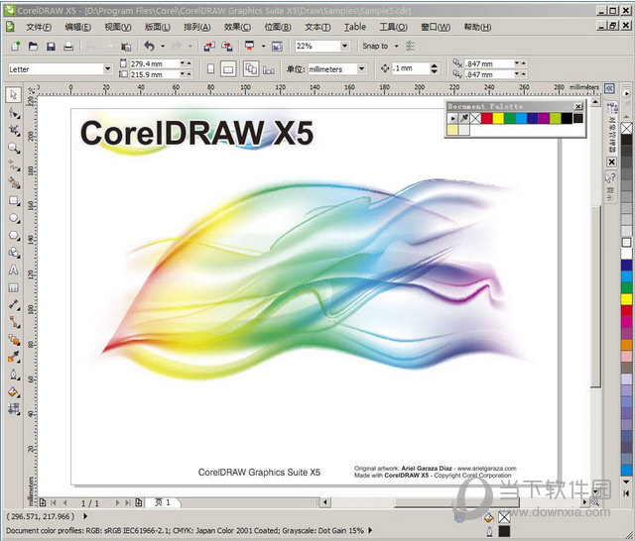Import a file via toolbar
Screen dimensions: 635x541
click(x=209, y=47)
